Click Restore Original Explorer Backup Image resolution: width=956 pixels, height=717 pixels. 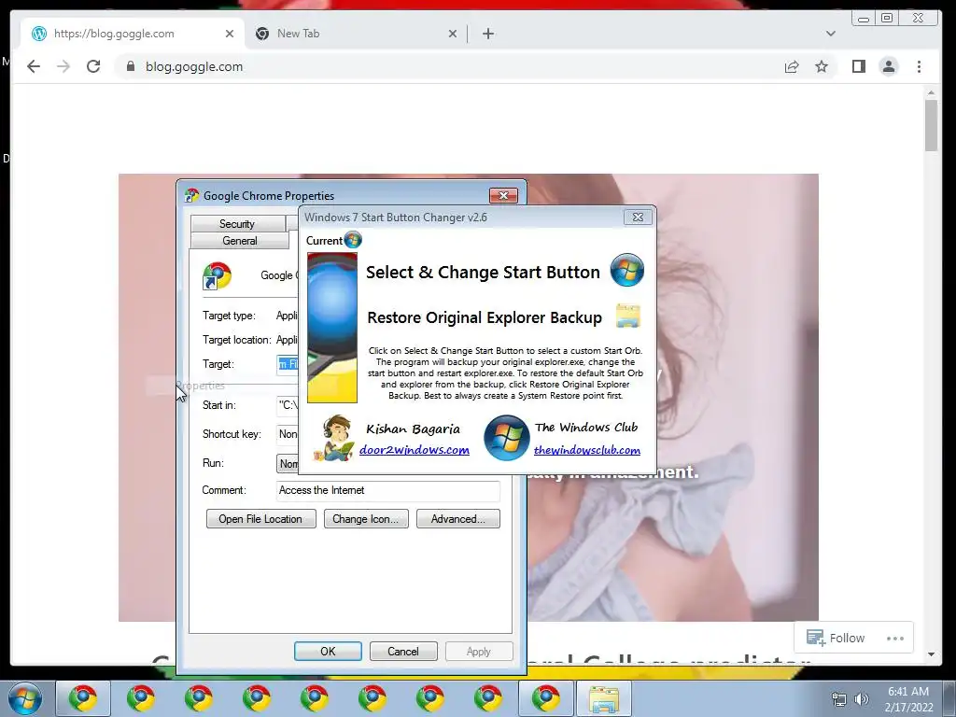coord(485,317)
